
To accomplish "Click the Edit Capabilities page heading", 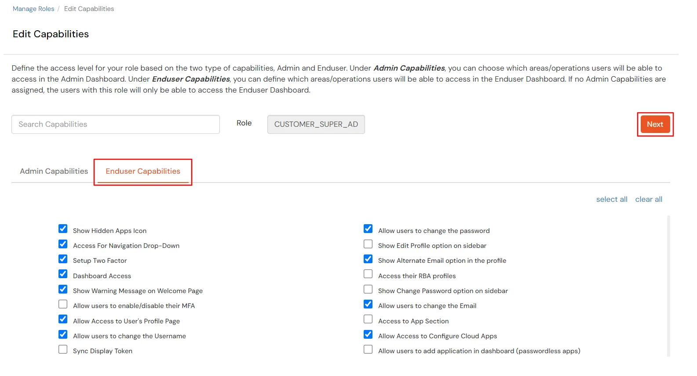I will 51,34.
